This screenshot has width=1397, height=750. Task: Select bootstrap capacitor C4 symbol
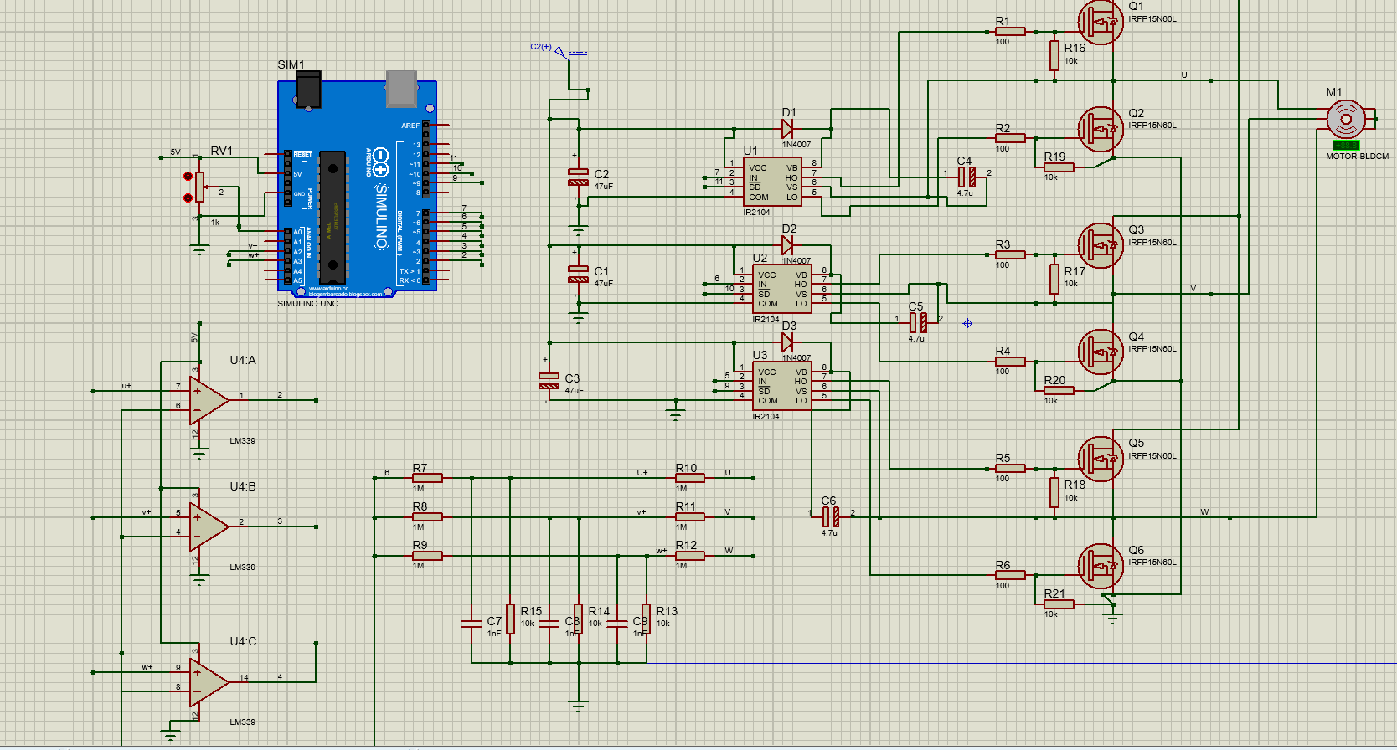click(967, 177)
